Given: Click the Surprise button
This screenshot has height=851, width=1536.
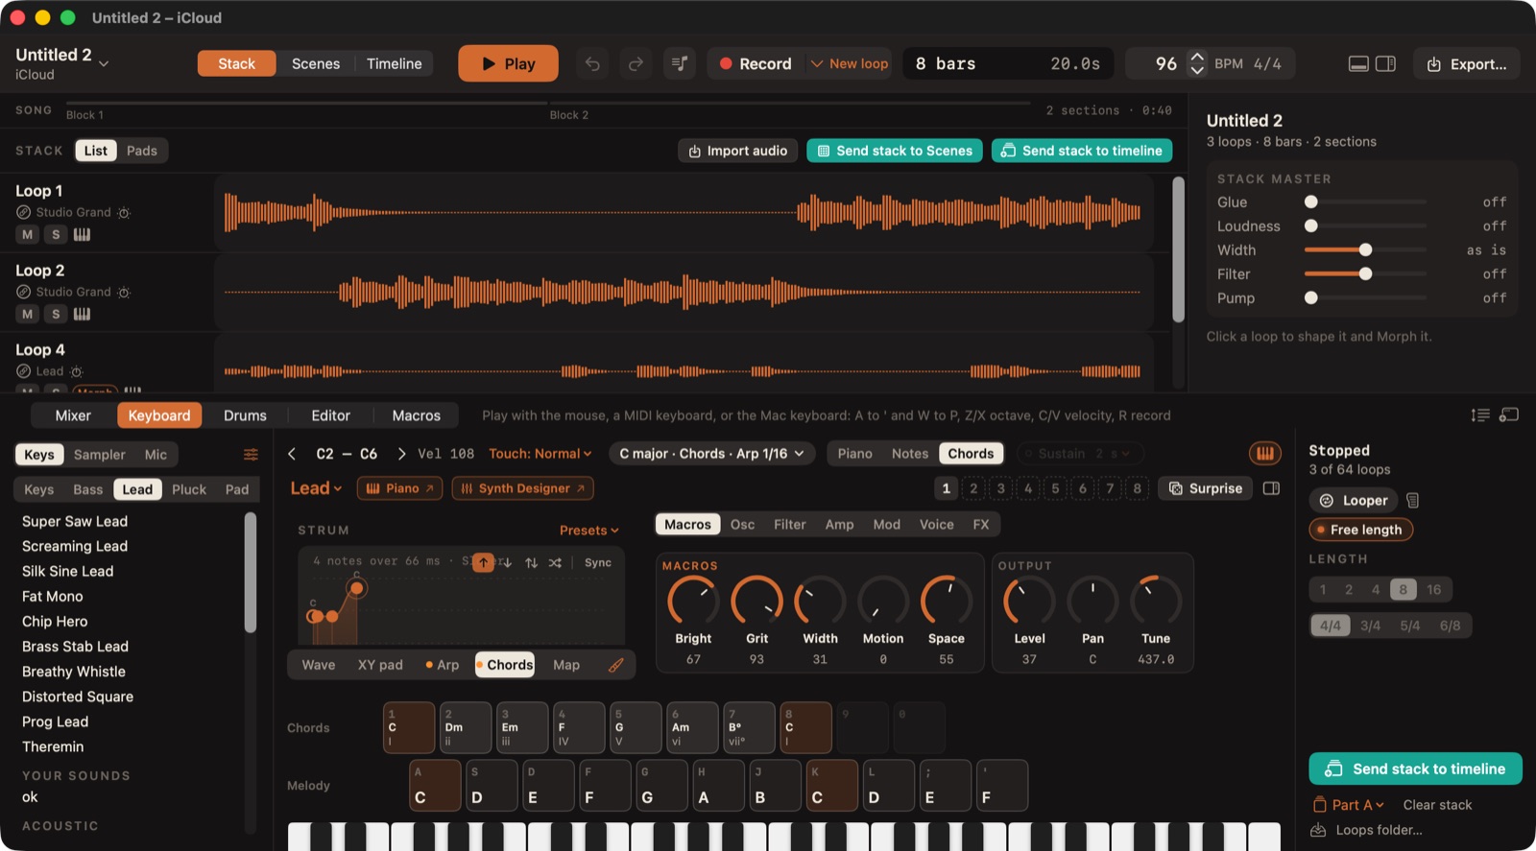Looking at the screenshot, I should [1206, 488].
